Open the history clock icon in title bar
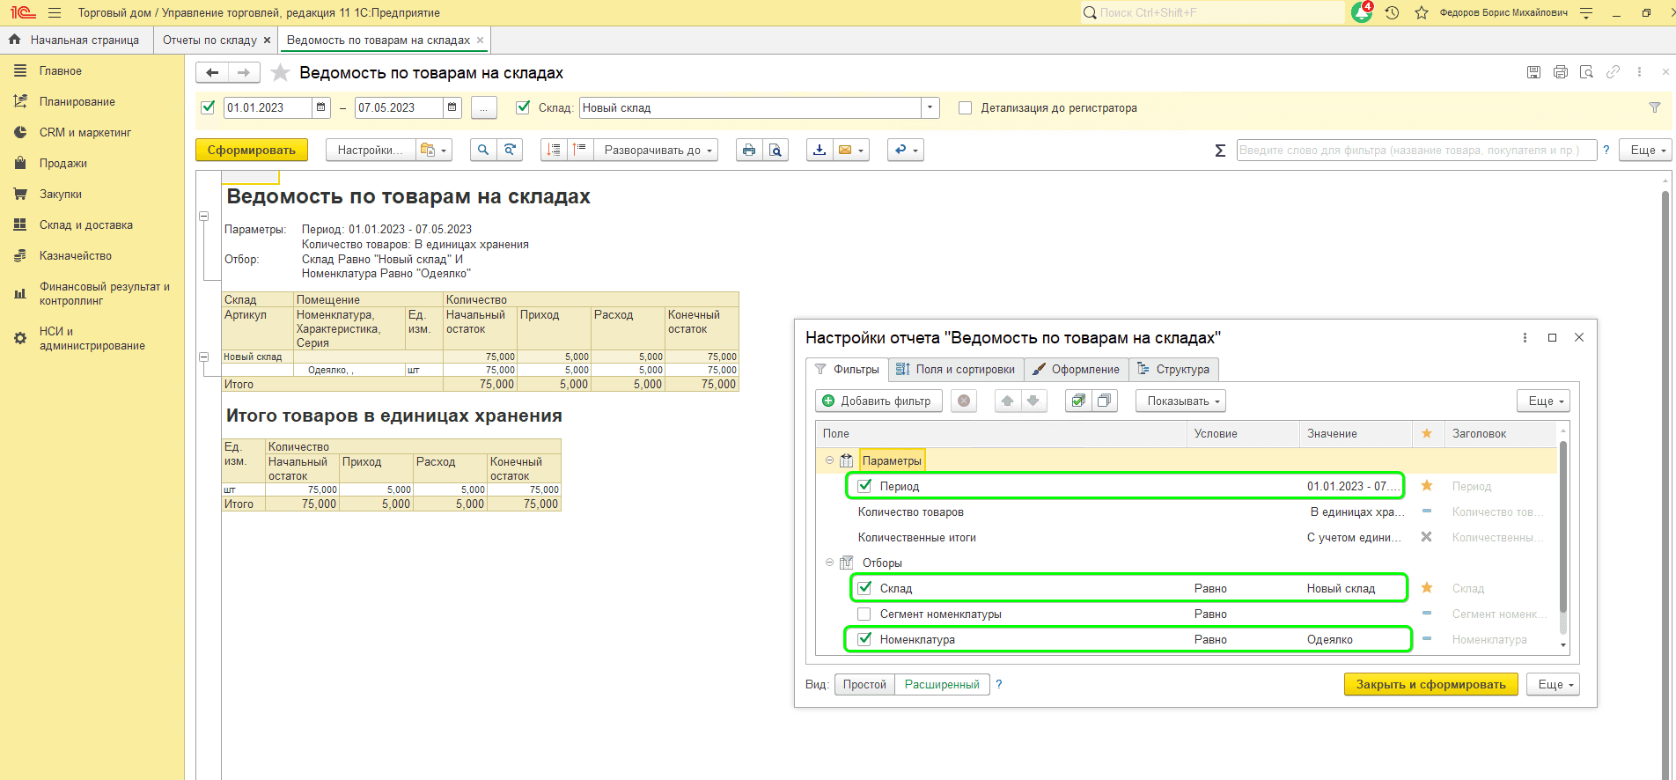1676x780 pixels. coord(1392,13)
